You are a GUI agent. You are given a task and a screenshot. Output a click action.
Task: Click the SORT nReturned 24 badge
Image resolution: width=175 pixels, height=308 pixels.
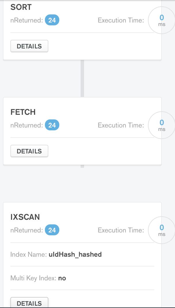click(52, 20)
